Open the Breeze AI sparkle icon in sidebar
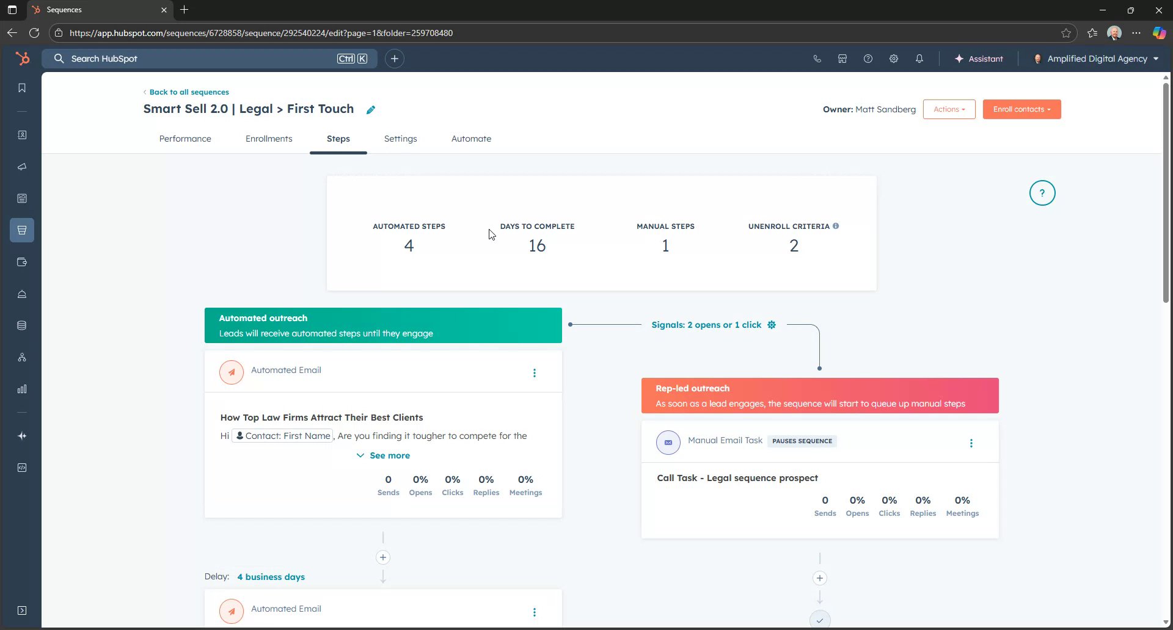This screenshot has width=1173, height=630. [22, 436]
